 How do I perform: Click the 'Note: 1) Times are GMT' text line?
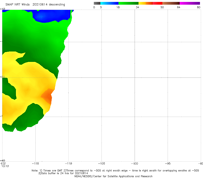(x=115, y=171)
